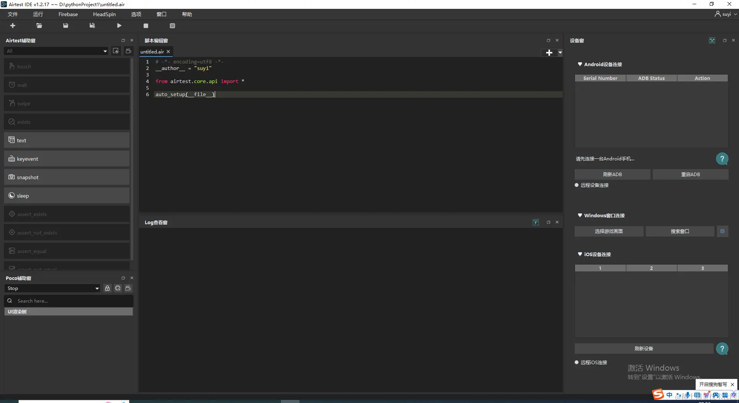Open the All filter dropdown in Airtest assistant
739x403 pixels.
56,51
